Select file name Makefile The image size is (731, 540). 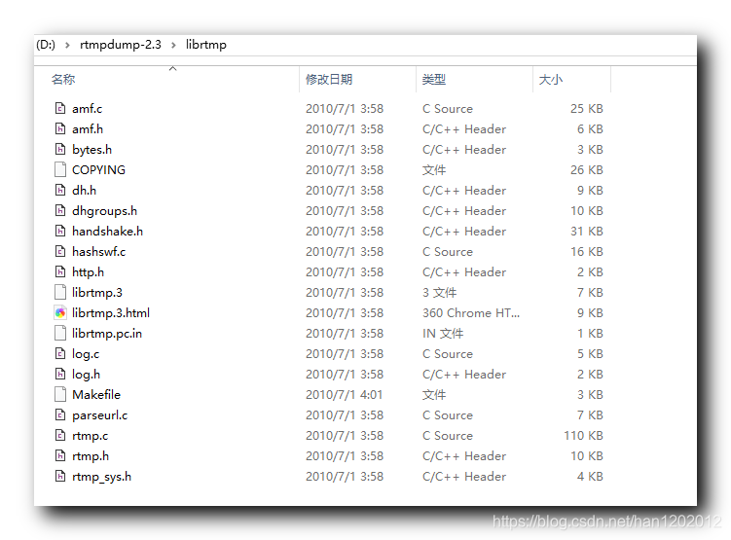pyautogui.click(x=96, y=395)
